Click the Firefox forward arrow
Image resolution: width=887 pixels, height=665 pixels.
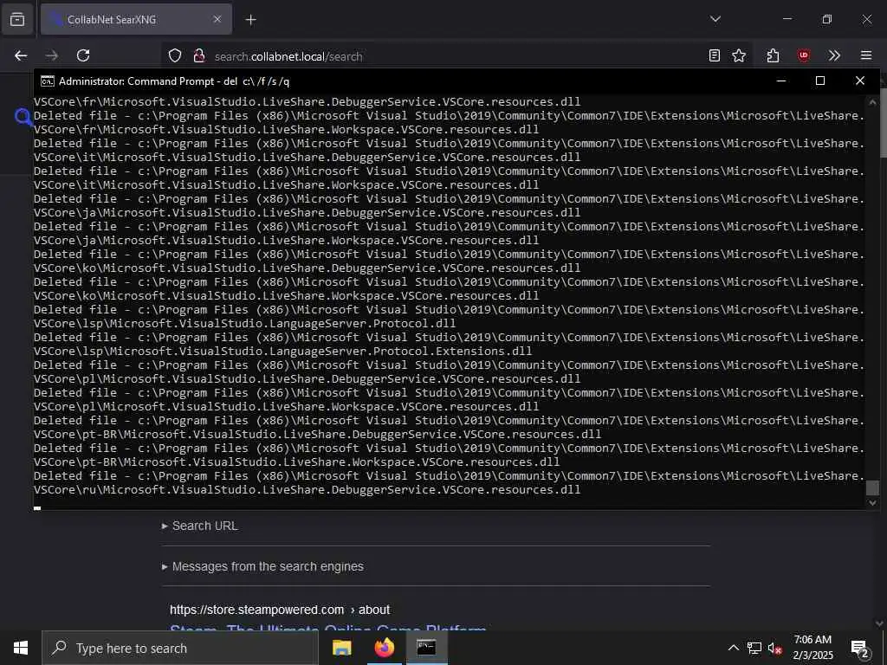(52, 55)
